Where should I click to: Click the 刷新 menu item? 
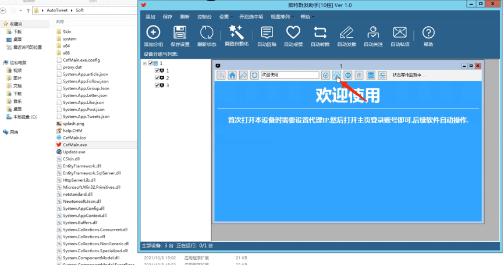point(185,17)
